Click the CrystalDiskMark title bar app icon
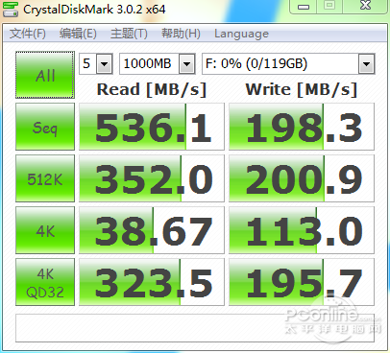390x353 pixels. click(11, 9)
